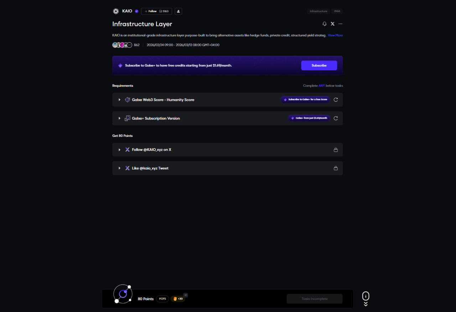Click the KAIO logo icon
Image resolution: width=456 pixels, height=312 pixels.
(x=116, y=11)
